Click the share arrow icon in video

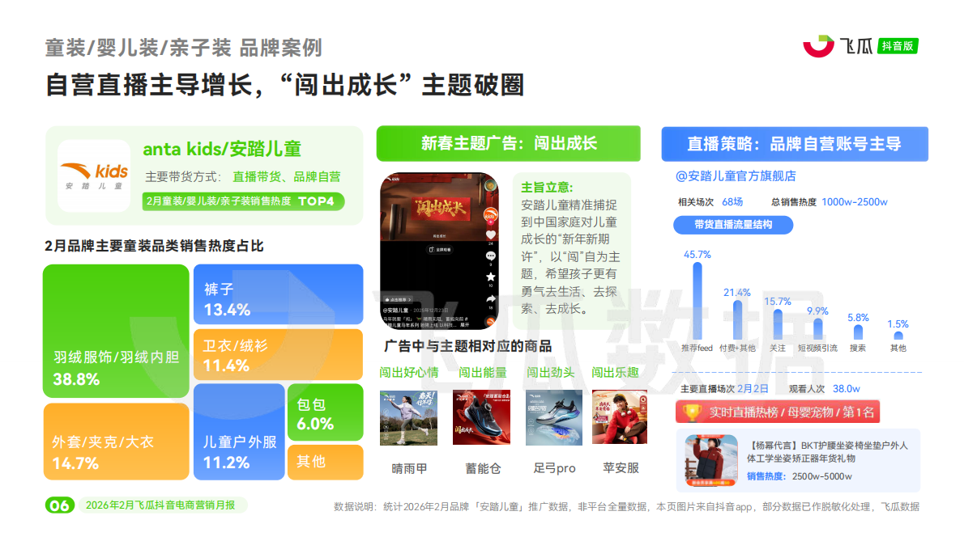(x=491, y=298)
